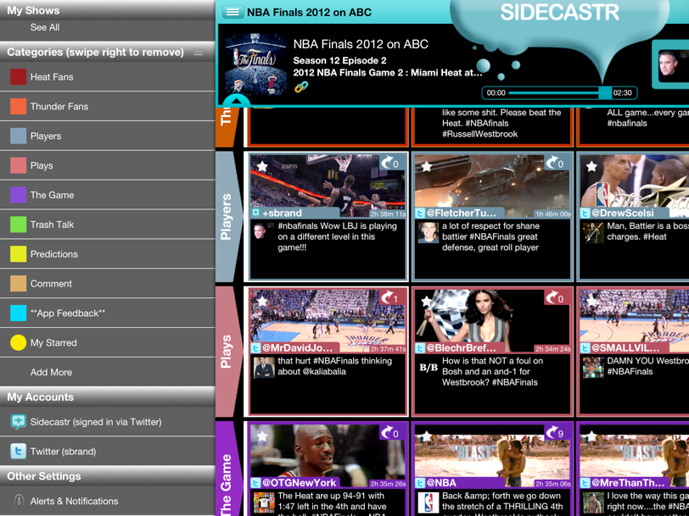Reshare the @OTGNewYork post
Image resolution: width=689 pixels, height=516 pixels.
click(390, 433)
